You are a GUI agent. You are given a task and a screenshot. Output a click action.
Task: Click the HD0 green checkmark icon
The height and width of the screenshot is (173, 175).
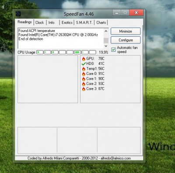coord(84,64)
